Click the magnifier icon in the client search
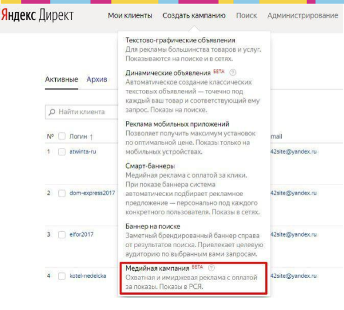 (x=52, y=112)
